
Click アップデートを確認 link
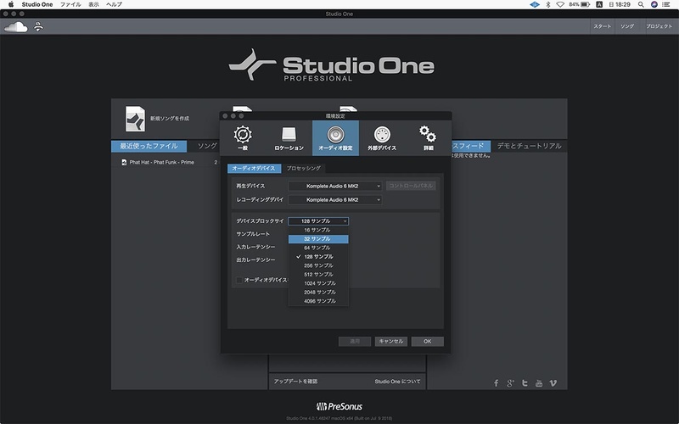pyautogui.click(x=295, y=382)
